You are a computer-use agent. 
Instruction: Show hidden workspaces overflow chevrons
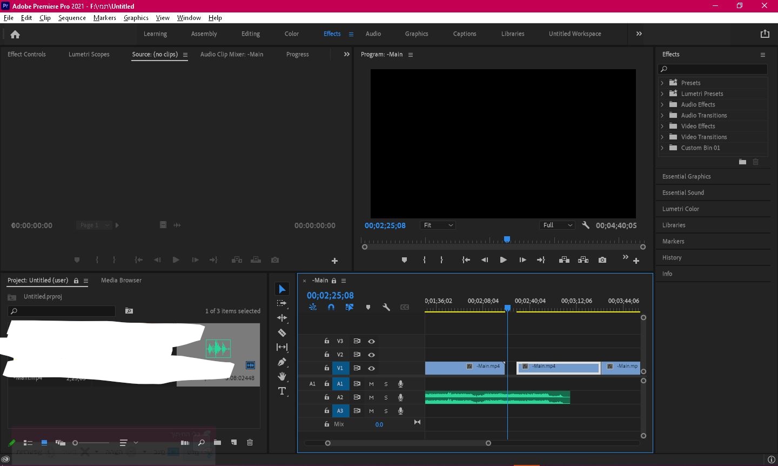coord(639,34)
